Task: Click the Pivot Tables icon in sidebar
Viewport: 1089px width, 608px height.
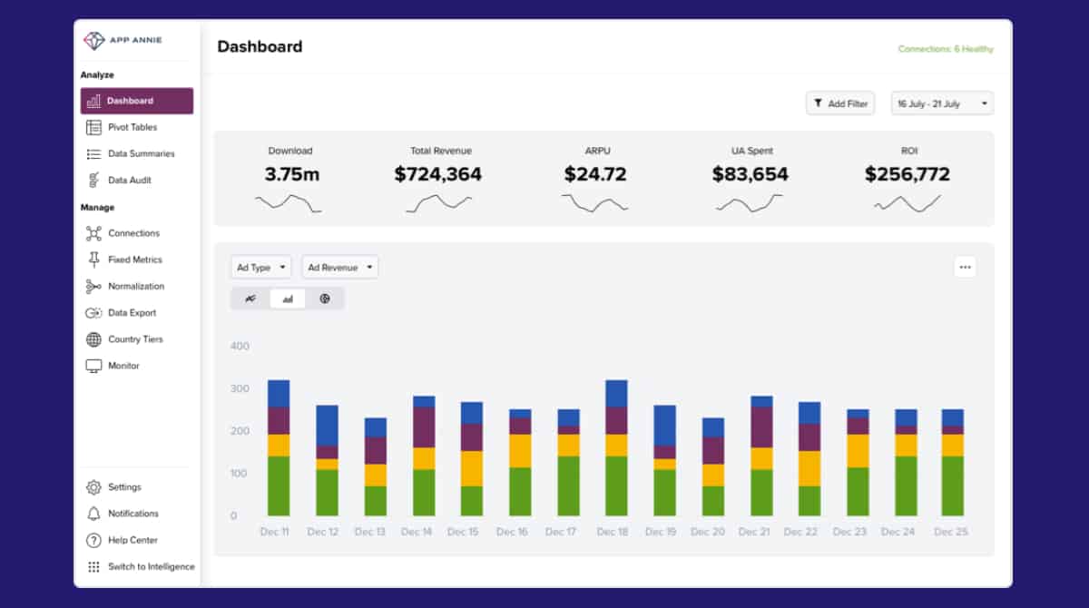Action: tap(93, 127)
